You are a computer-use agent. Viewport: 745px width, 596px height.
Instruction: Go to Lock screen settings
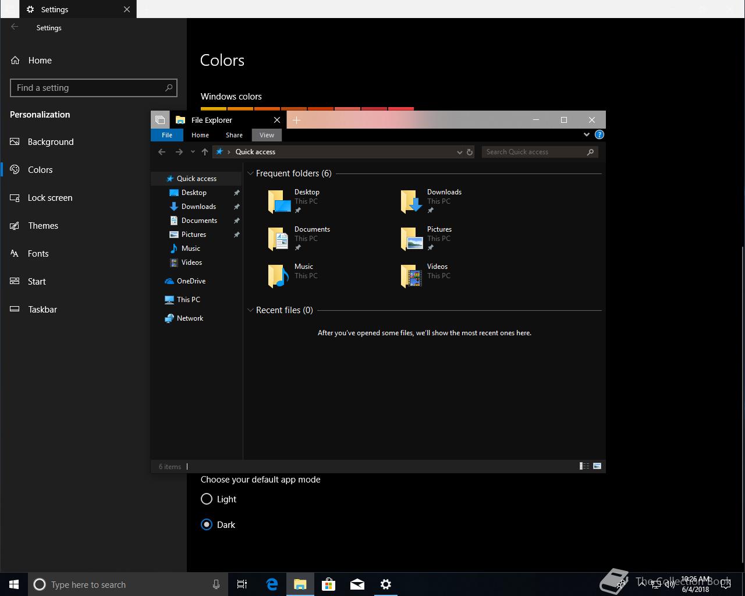click(50, 198)
